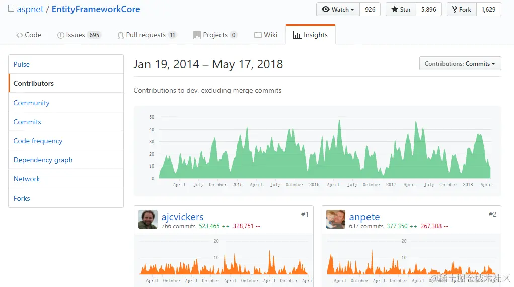This screenshot has height=287, width=514.
Task: Open Code frequency in the sidebar
Action: point(66,141)
